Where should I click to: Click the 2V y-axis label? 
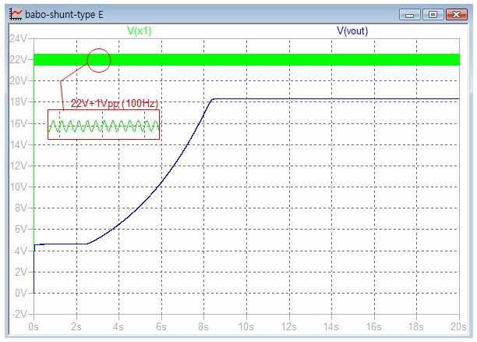(x=21, y=272)
